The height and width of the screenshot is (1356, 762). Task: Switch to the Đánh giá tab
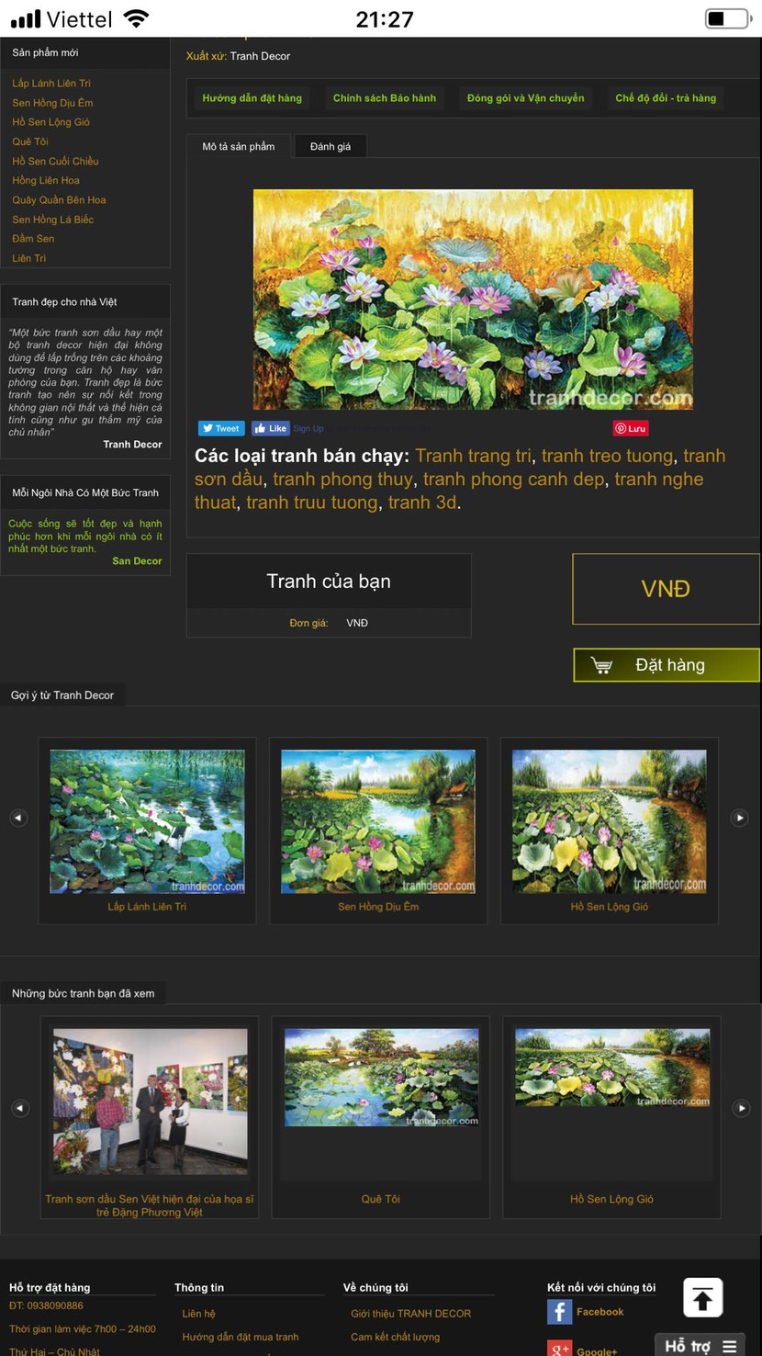point(331,146)
